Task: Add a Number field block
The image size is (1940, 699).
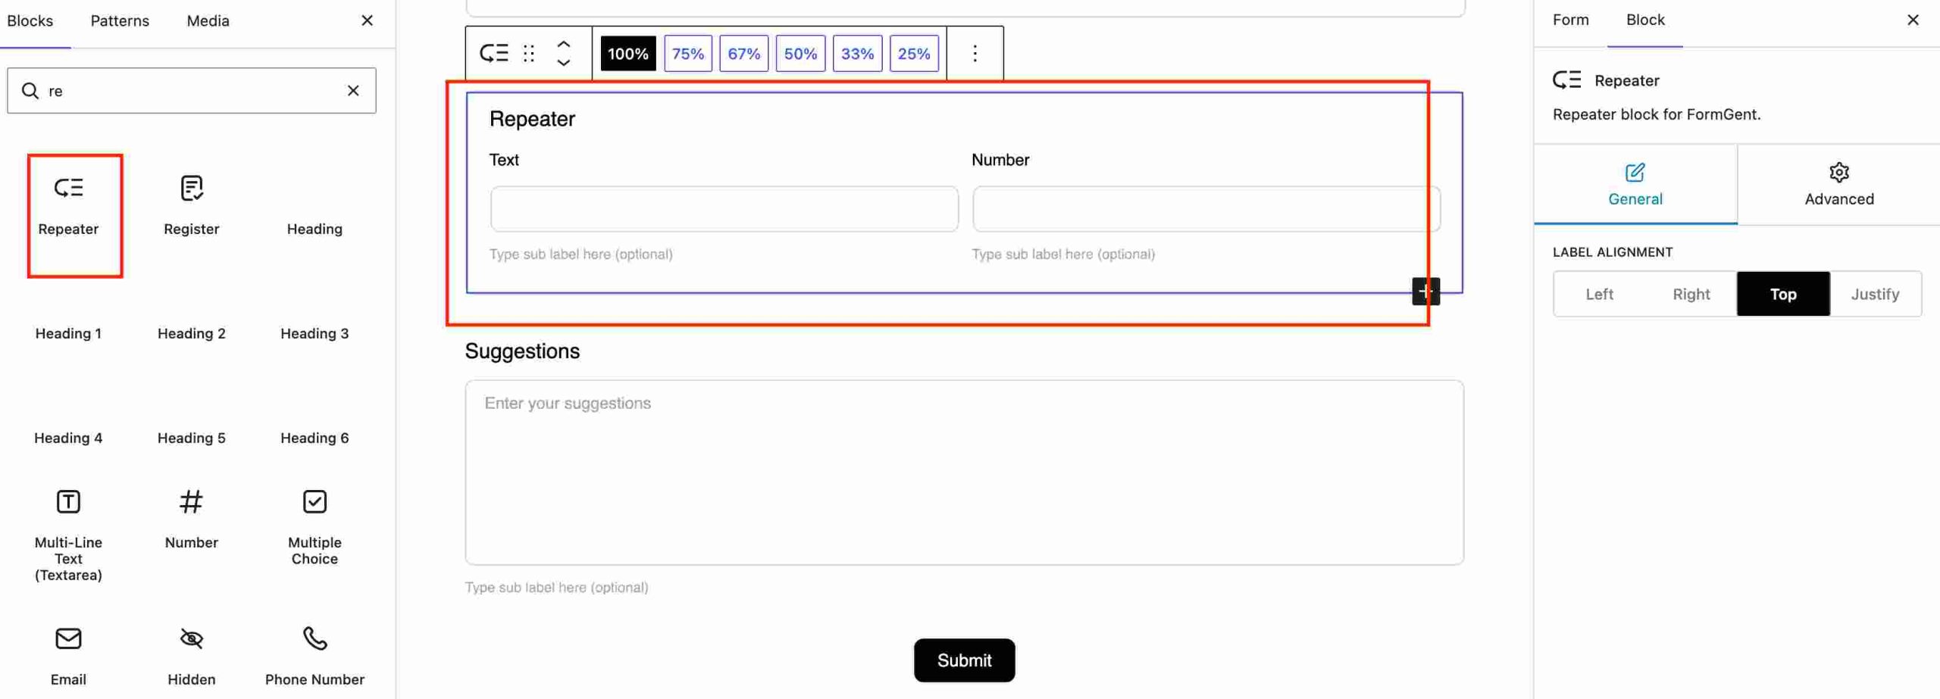Action: tap(191, 520)
